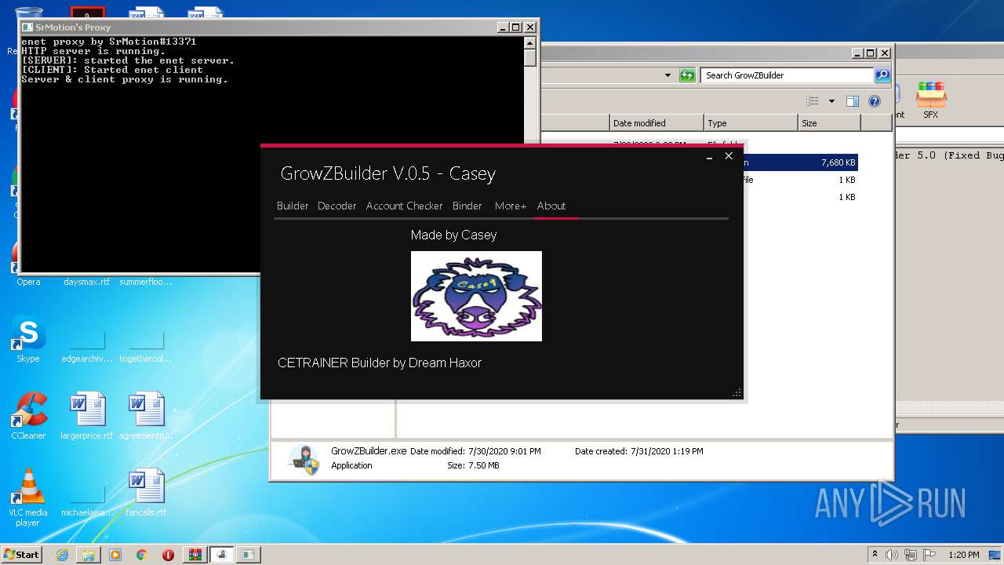Close the GrowZBuilder window
1004x565 pixels.
click(x=729, y=156)
